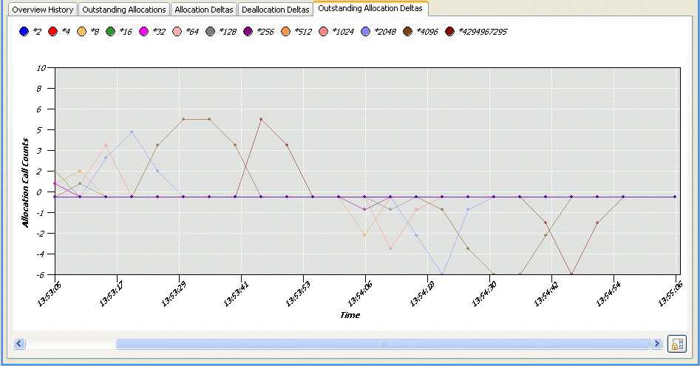Click the dark red *4294967295 legend marker
The width and height of the screenshot is (700, 366).
coord(449,32)
